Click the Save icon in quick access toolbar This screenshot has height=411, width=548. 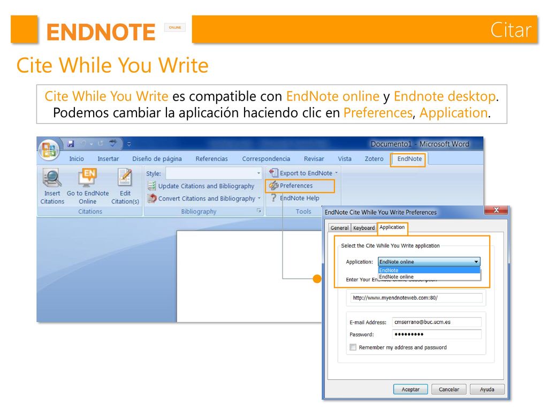(x=71, y=143)
